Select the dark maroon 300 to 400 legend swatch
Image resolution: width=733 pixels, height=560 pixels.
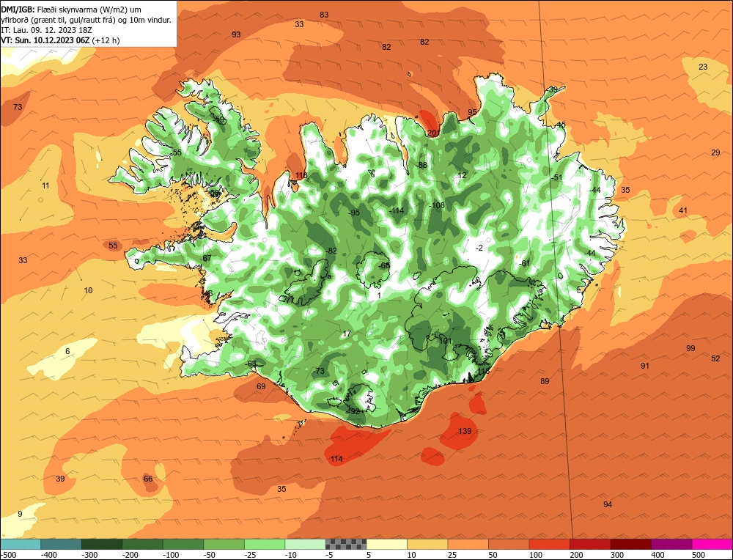click(630, 544)
